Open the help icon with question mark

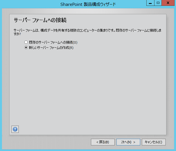coord(15,129)
